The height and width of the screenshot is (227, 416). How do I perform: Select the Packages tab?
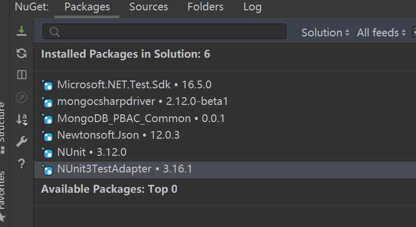87,7
